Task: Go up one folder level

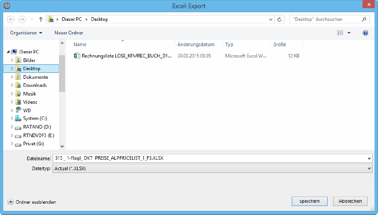Action: coord(41,19)
